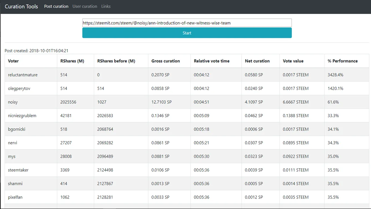The image size is (371, 209).
Task: Select voter name mys
Action: [x=12, y=156]
